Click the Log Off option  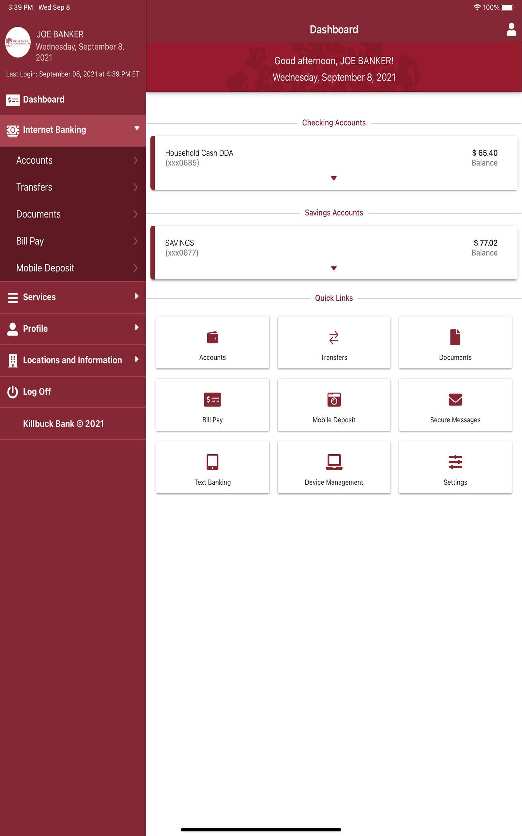click(37, 392)
